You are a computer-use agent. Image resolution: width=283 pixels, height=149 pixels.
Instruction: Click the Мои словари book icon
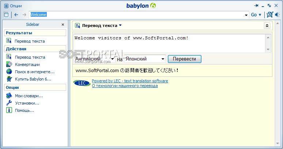coord(9,95)
